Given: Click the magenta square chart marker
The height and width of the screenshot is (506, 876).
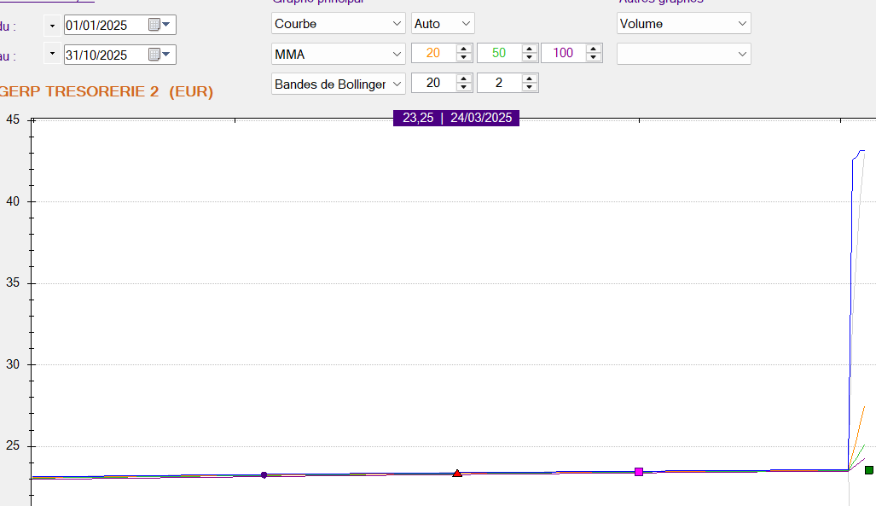Looking at the screenshot, I should click(639, 472).
